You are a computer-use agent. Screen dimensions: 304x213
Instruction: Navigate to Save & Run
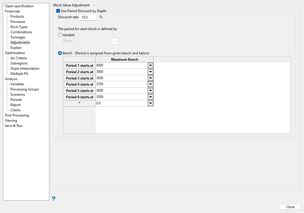tap(14, 126)
